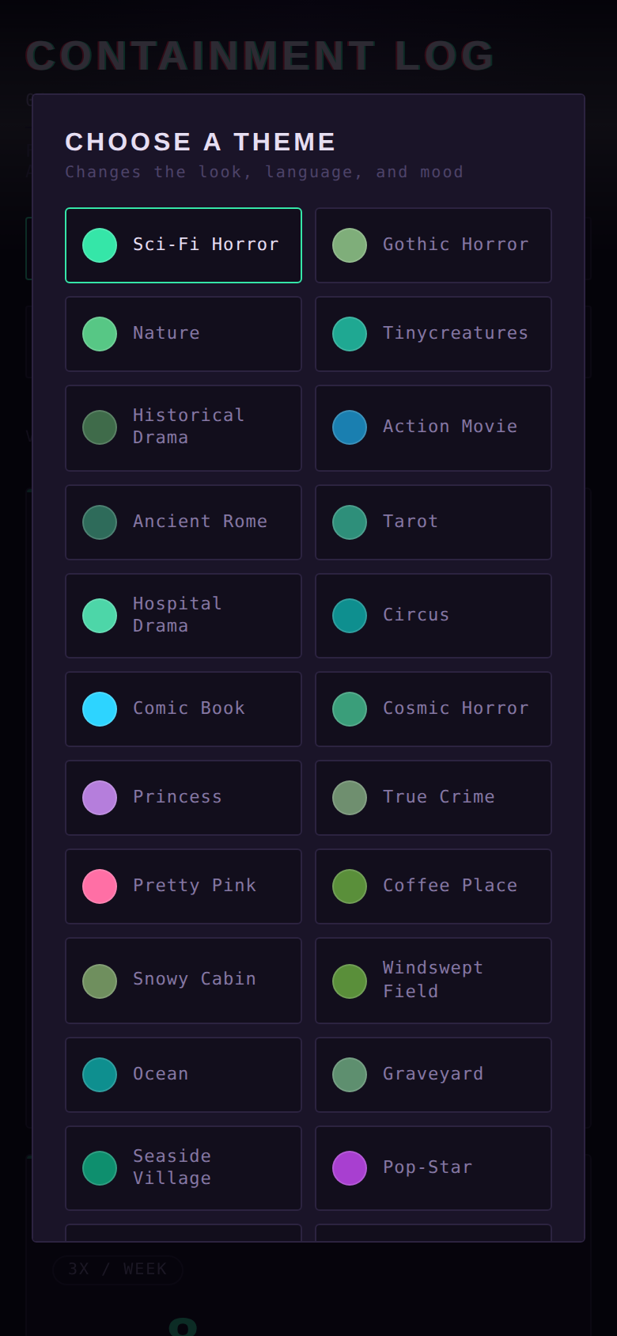Choose the Windswept Field theme
The image size is (617, 1336).
click(x=433, y=981)
